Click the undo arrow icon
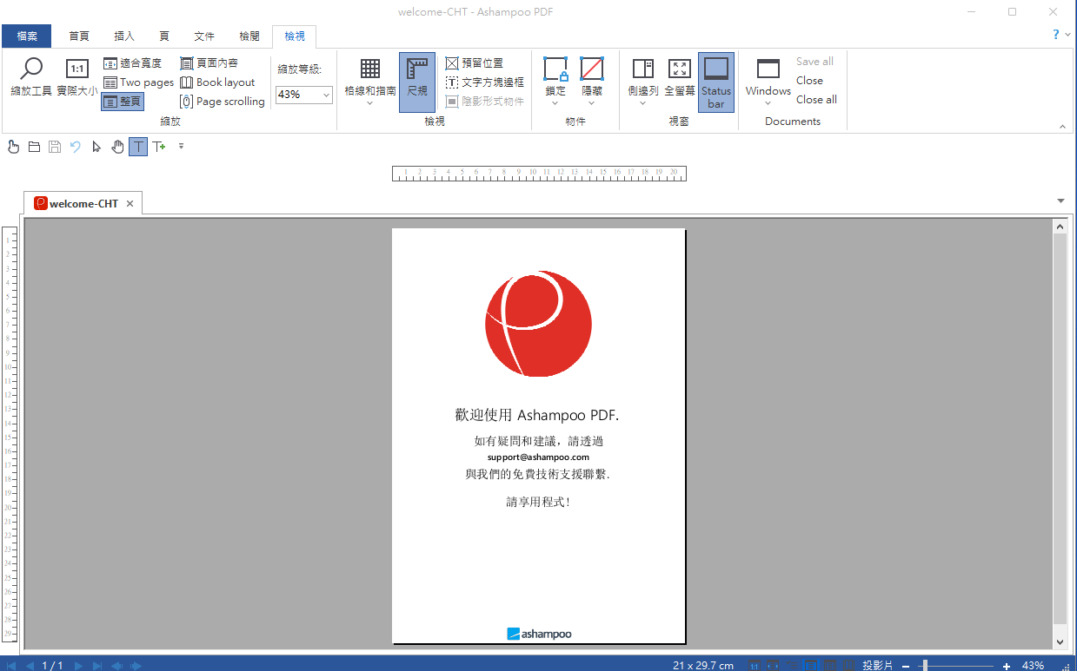 (x=76, y=147)
